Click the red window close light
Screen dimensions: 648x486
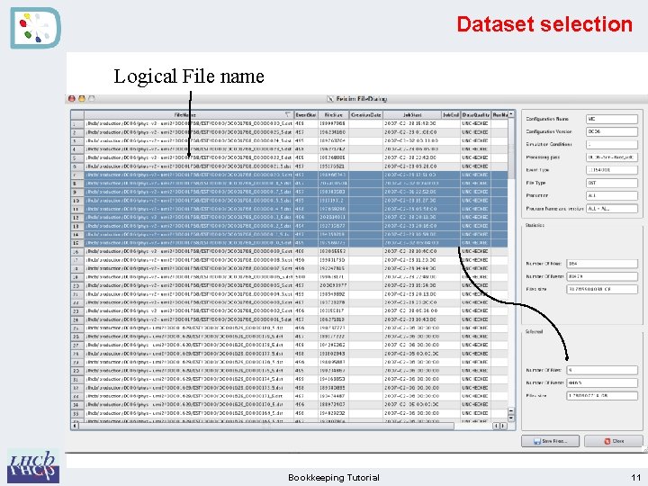(72, 98)
